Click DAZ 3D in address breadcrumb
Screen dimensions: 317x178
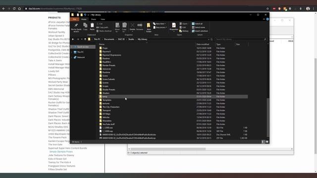coord(121,40)
